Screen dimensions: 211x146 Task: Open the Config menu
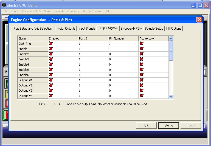click(x=15, y=11)
